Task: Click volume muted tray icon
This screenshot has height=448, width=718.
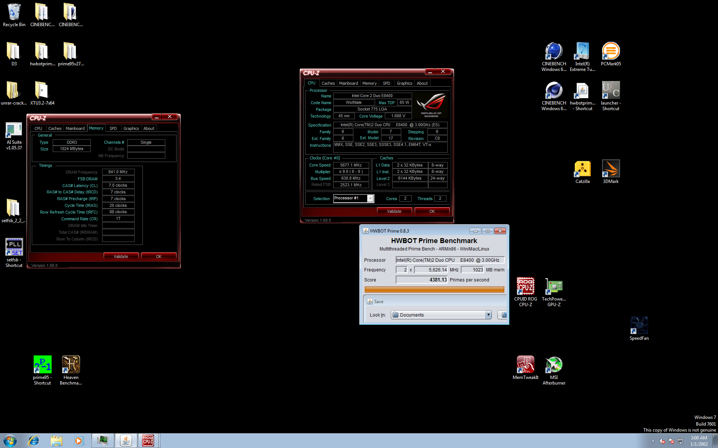Action: point(662,441)
